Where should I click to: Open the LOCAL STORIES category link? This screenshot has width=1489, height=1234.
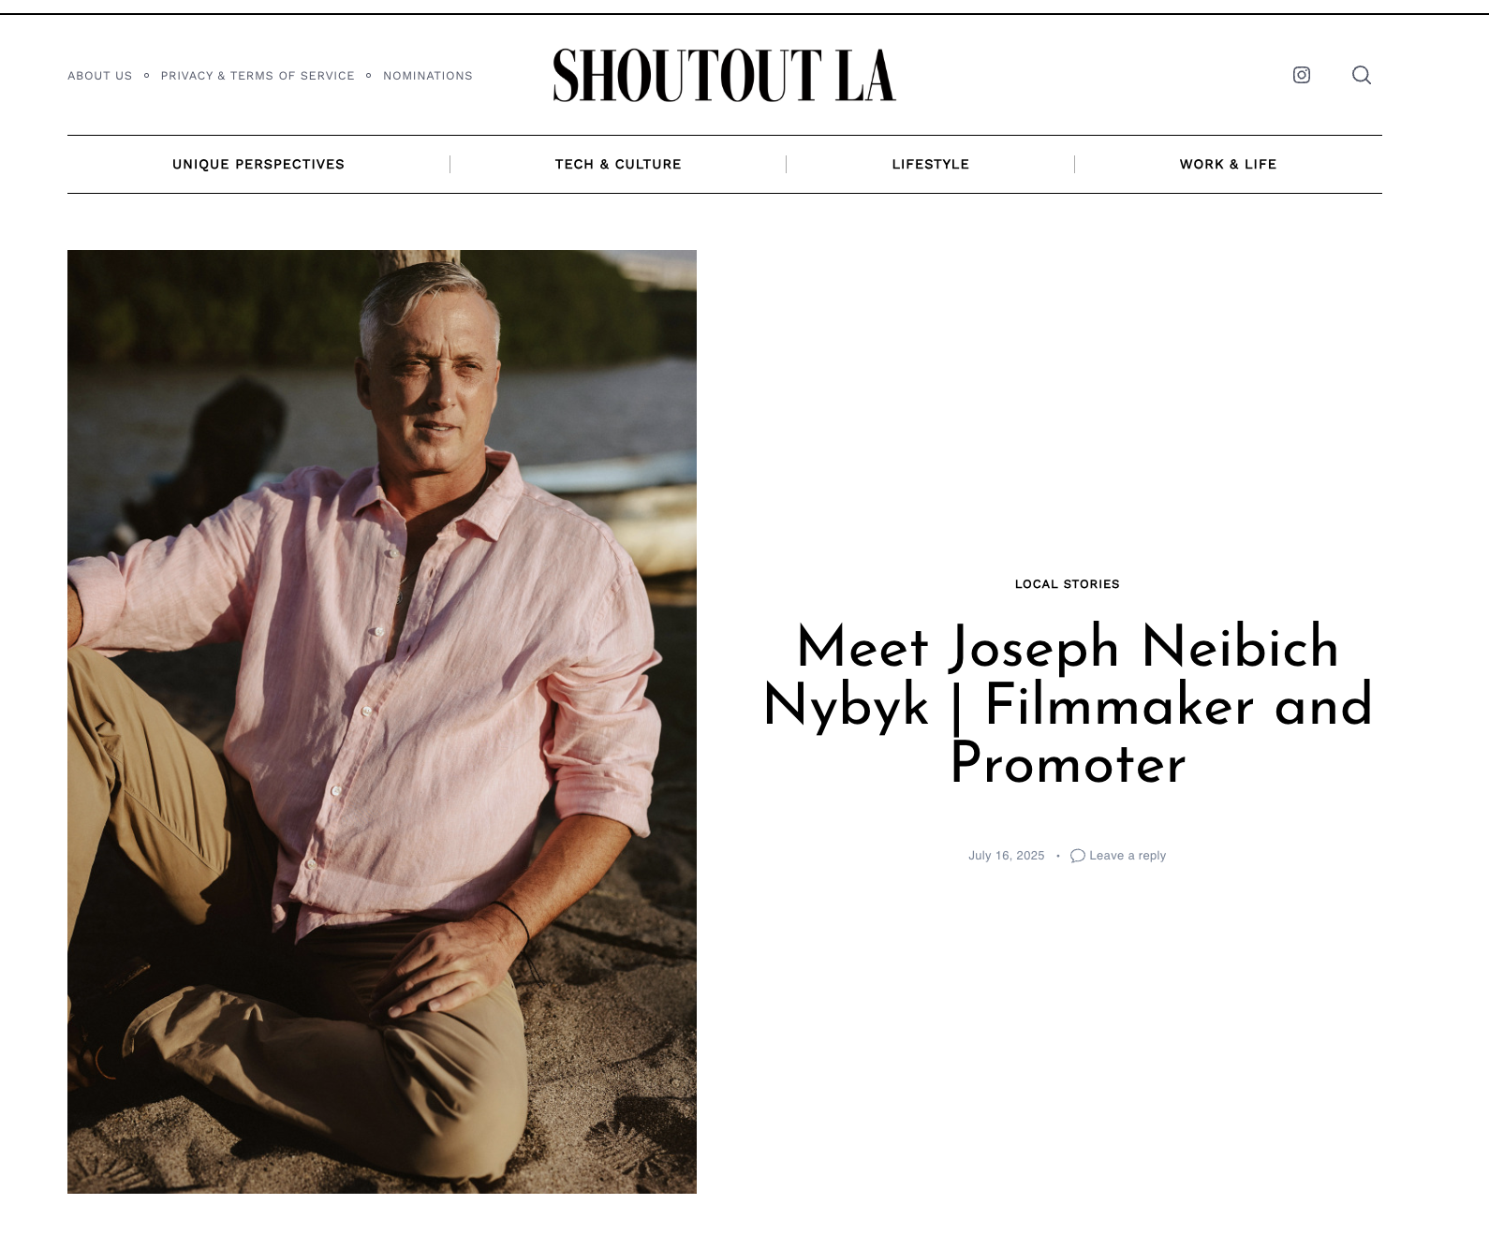click(x=1066, y=584)
